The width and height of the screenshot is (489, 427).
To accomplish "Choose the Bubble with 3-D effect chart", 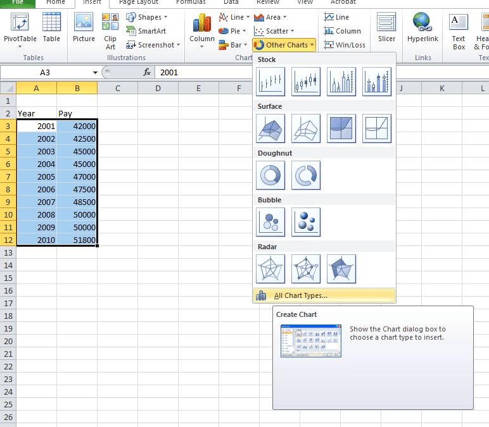I will pyautogui.click(x=306, y=222).
